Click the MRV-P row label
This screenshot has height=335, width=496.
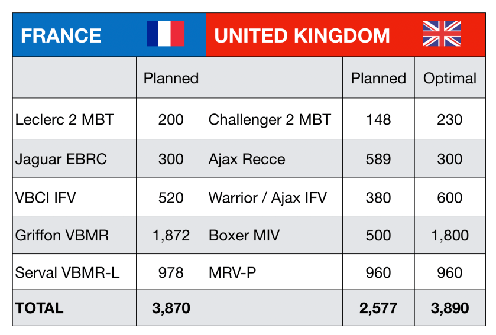coord(232,272)
